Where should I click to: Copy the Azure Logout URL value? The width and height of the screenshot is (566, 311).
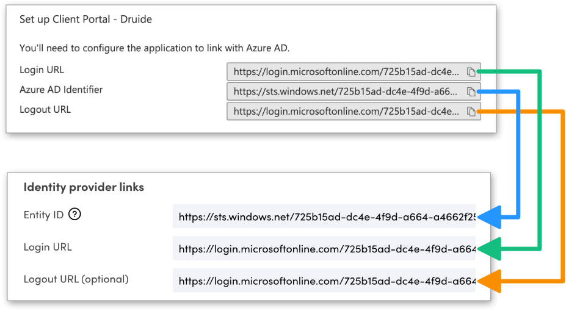tap(471, 112)
